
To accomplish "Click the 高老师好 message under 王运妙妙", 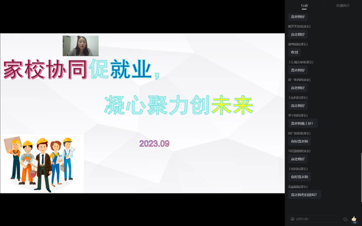I will pos(298,106).
